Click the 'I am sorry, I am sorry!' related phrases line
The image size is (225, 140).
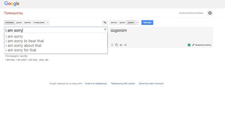pos(27,60)
